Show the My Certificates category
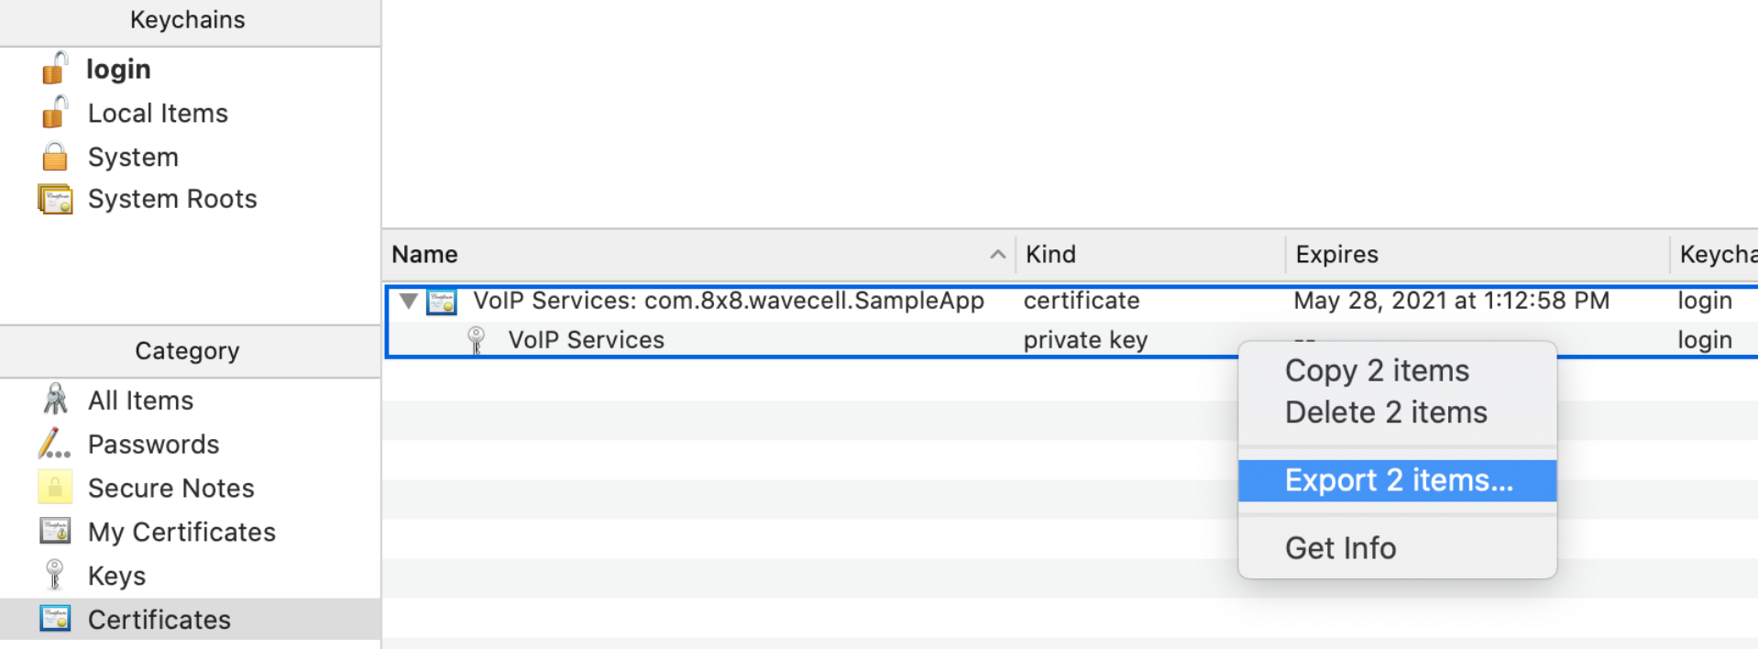This screenshot has height=649, width=1758. (181, 532)
